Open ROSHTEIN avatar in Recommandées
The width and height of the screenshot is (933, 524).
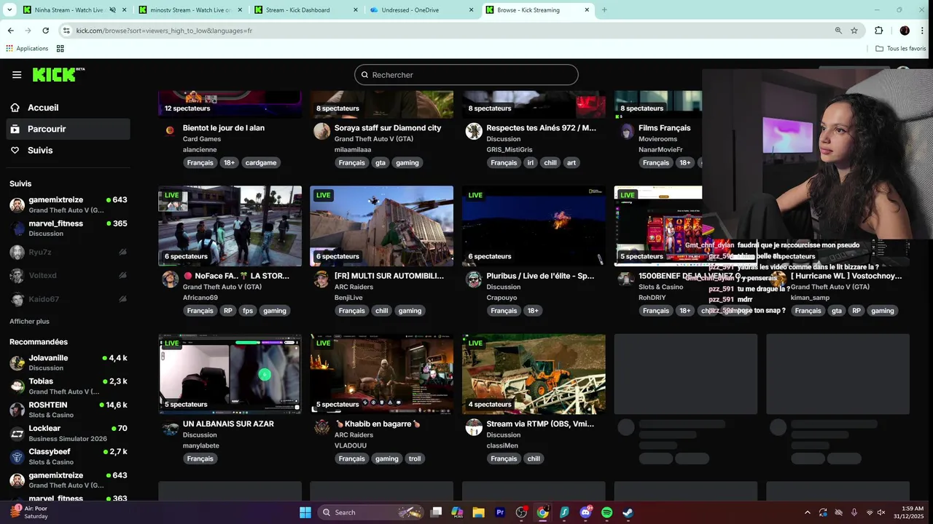(17, 410)
